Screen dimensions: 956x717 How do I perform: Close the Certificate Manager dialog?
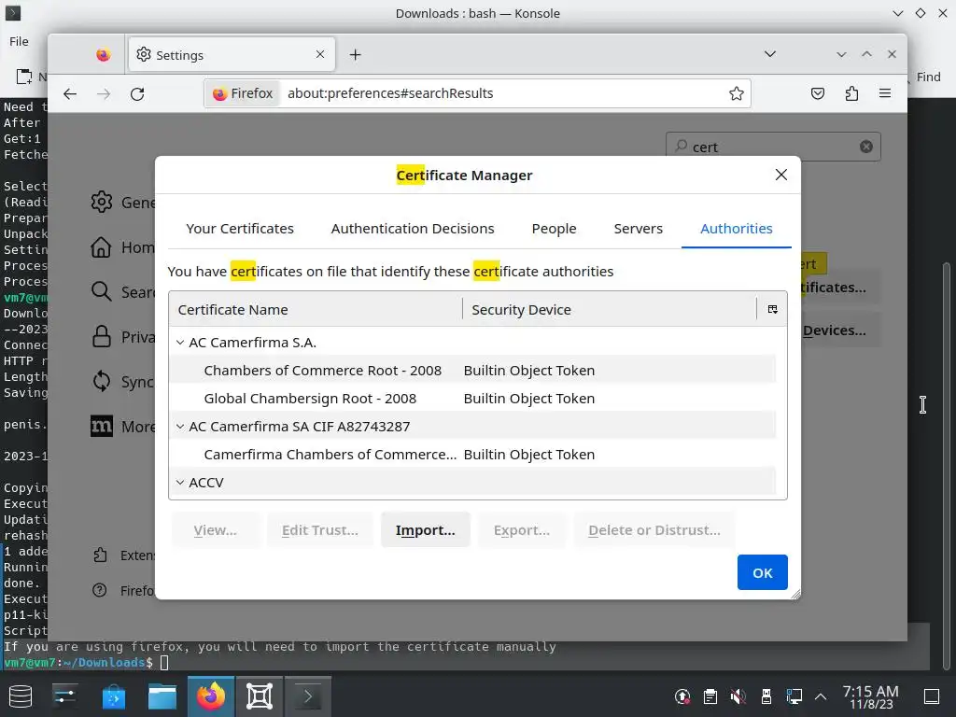coord(781,175)
